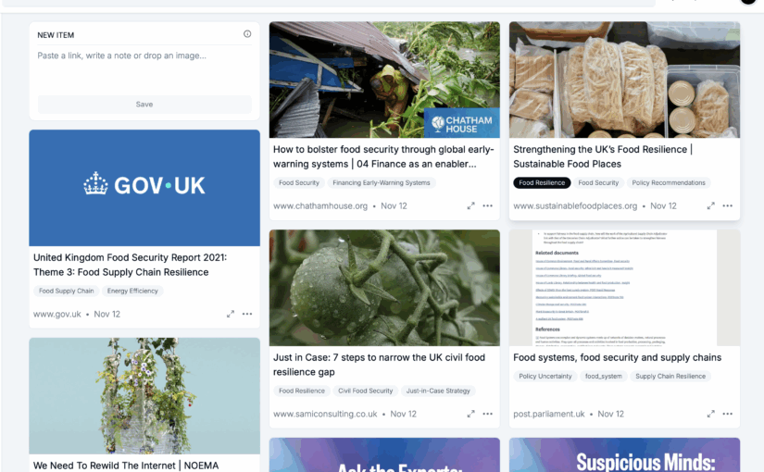Select the Energy Efficiency tag
Viewport: 764px width, 472px height.
[132, 291]
